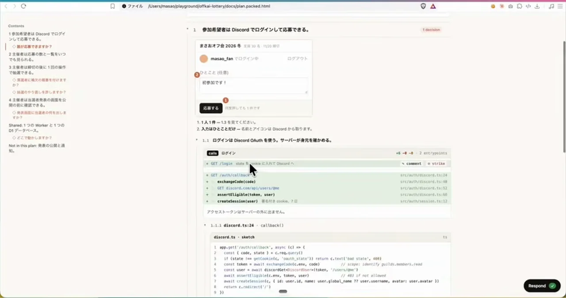Open sidebar item 1 参加希望者は Discord でログイン
Image resolution: width=566 pixels, height=298 pixels.
pyautogui.click(x=37, y=36)
